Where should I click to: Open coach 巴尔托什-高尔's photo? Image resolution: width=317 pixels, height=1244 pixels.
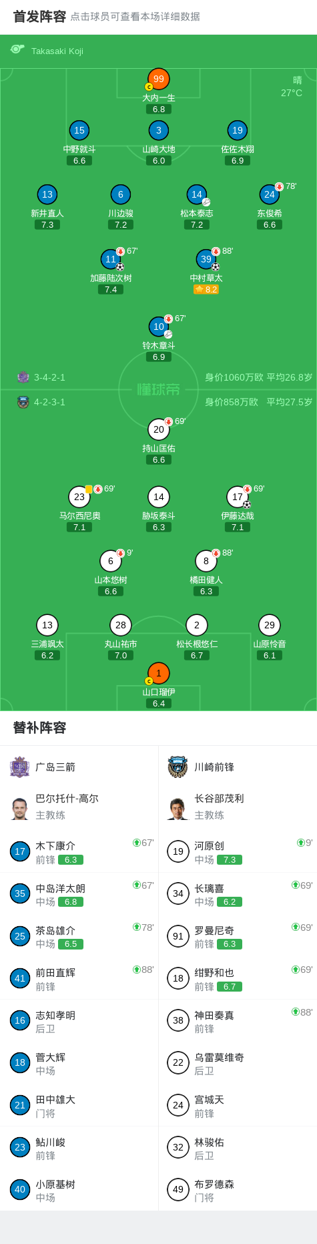[x=20, y=809]
